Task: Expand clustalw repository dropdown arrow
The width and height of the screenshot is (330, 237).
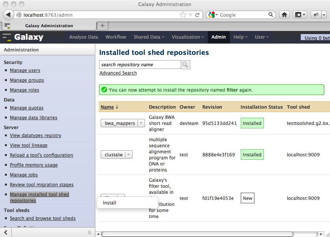Action: click(129, 154)
